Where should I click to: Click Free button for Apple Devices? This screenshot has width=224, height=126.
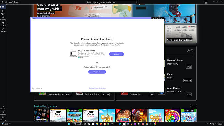[x=189, y=94]
